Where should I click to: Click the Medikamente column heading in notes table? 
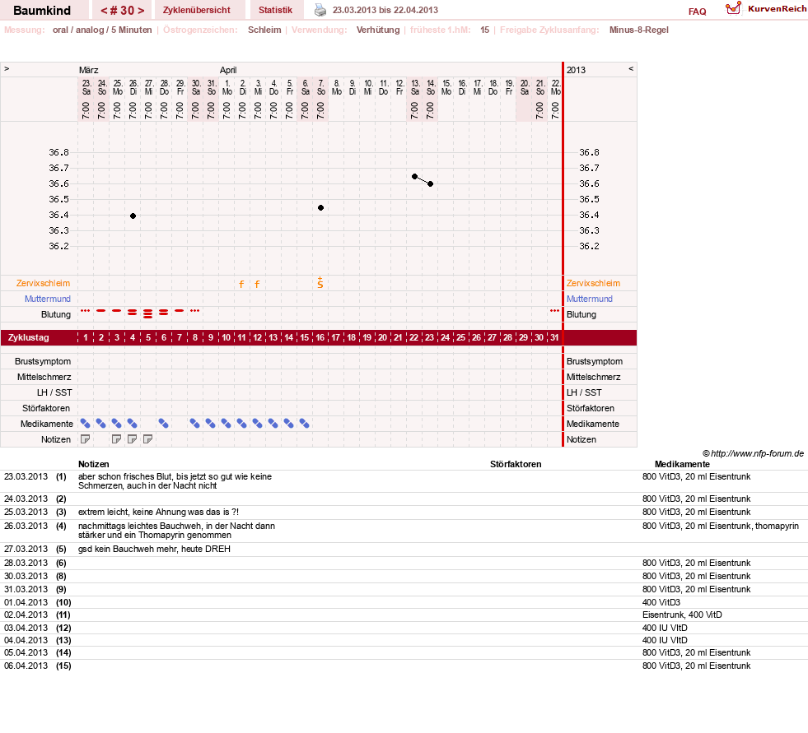point(682,464)
